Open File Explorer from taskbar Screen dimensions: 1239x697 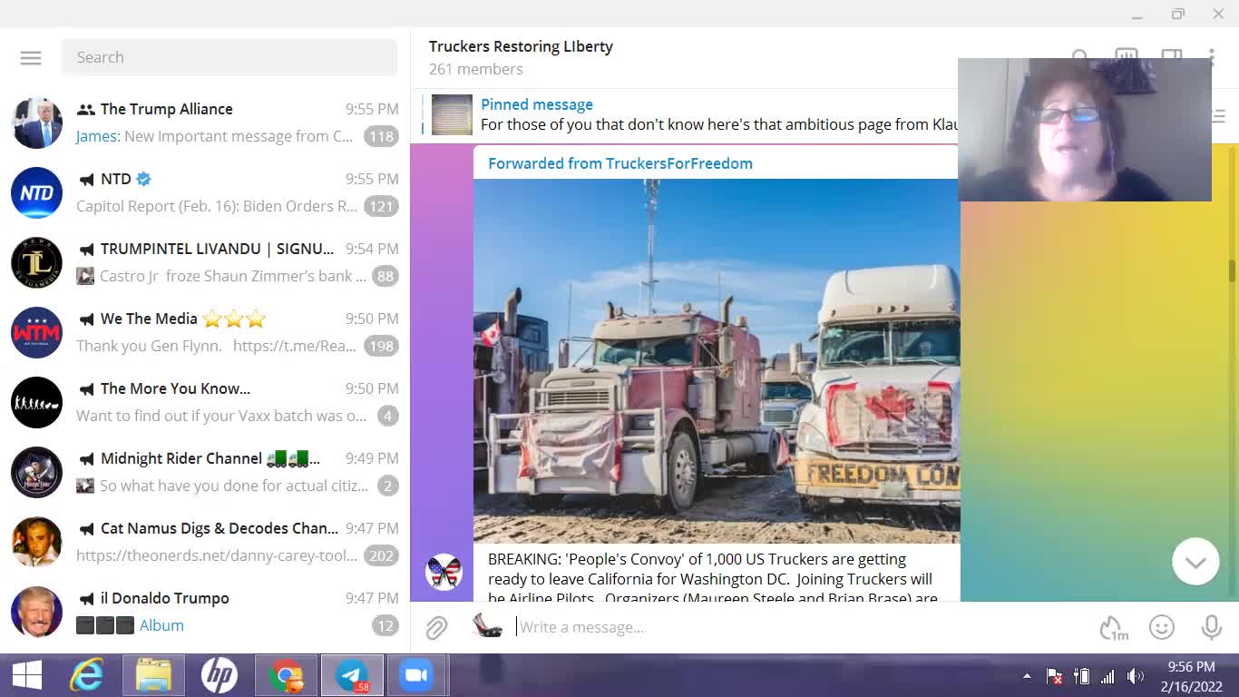pos(154,675)
